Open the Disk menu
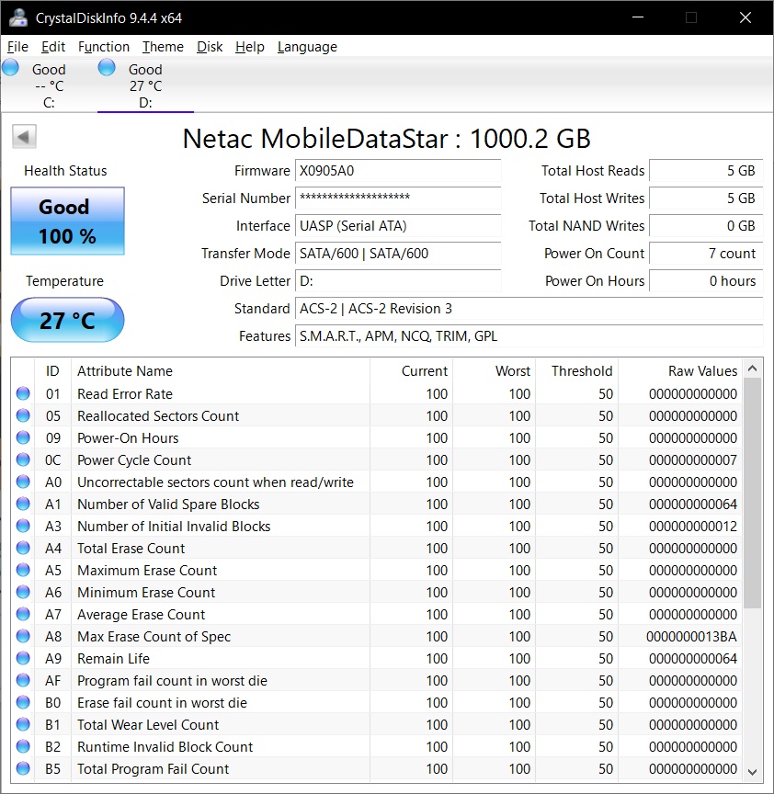The width and height of the screenshot is (774, 794). click(x=210, y=47)
